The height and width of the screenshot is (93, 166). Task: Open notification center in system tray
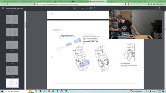tap(163, 91)
